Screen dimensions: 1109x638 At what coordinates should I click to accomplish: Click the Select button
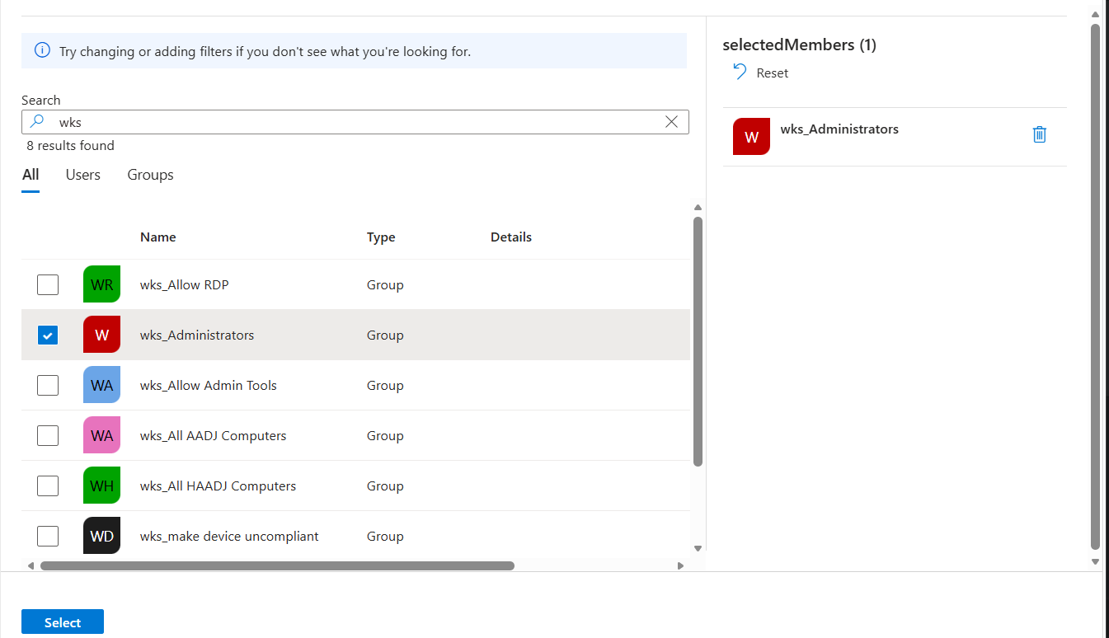[x=63, y=622]
